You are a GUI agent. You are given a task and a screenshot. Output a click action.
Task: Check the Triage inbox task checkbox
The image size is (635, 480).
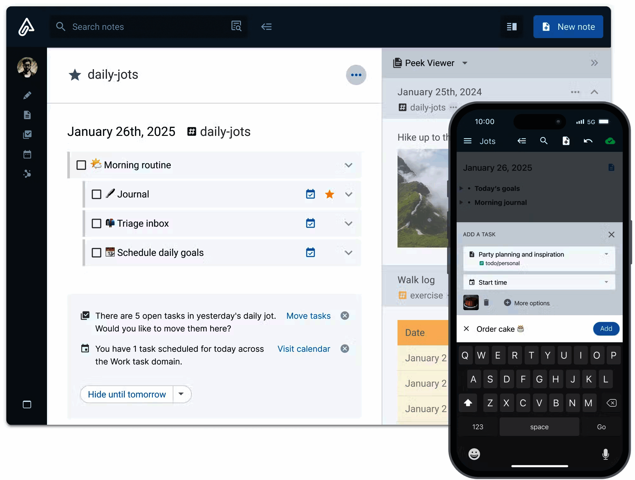pyautogui.click(x=97, y=223)
